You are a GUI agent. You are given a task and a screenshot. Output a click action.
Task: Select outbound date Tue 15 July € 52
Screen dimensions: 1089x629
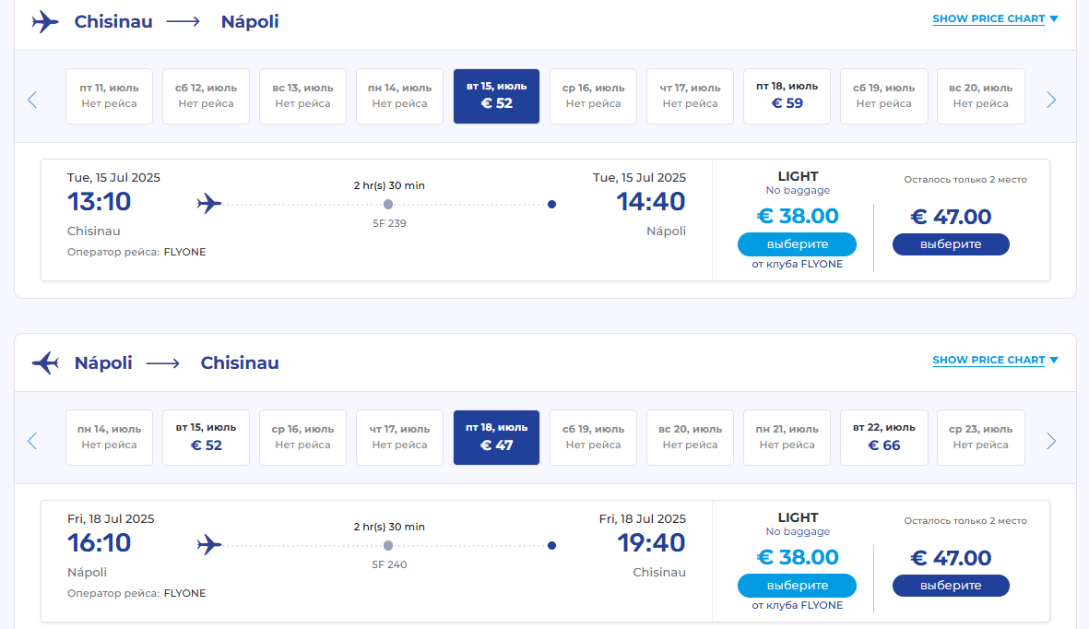[x=497, y=96]
